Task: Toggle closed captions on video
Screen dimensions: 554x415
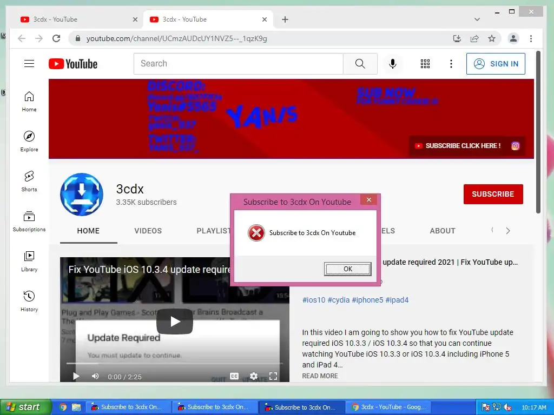Action: pos(234,376)
